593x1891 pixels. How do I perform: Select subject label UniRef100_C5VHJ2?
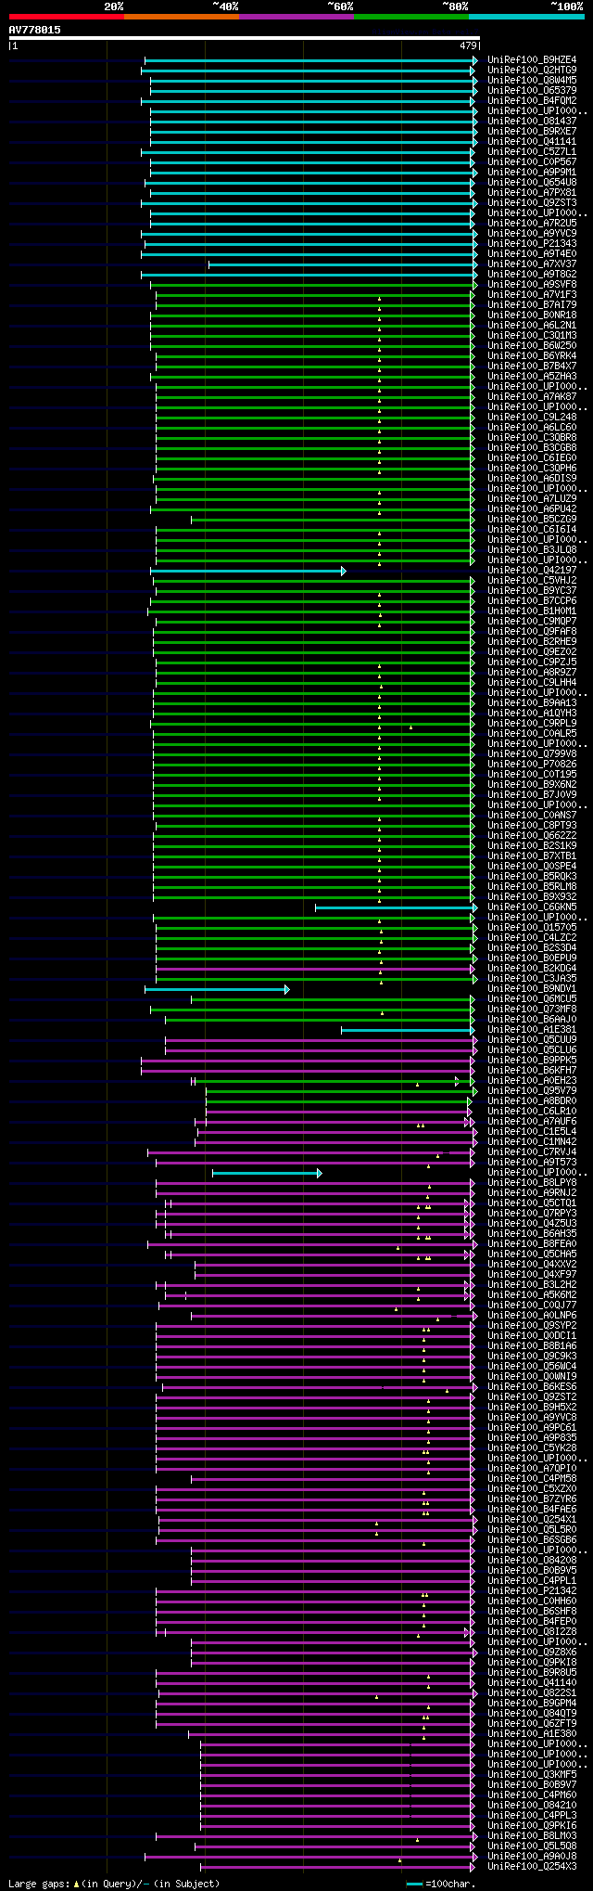532,581
